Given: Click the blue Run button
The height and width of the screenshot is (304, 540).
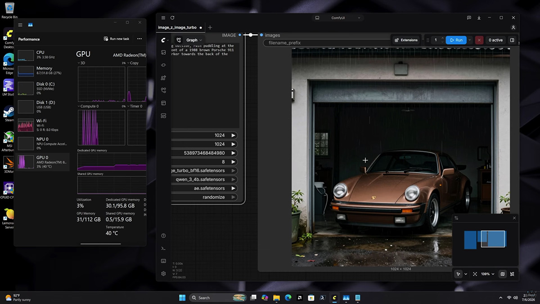Looking at the screenshot, I should tap(456, 40).
